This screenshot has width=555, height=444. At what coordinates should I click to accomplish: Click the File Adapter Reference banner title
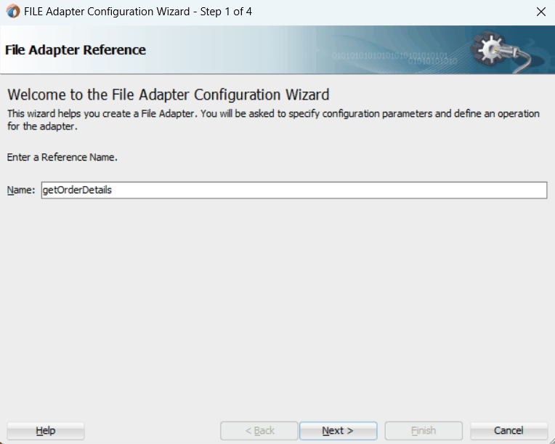point(76,50)
